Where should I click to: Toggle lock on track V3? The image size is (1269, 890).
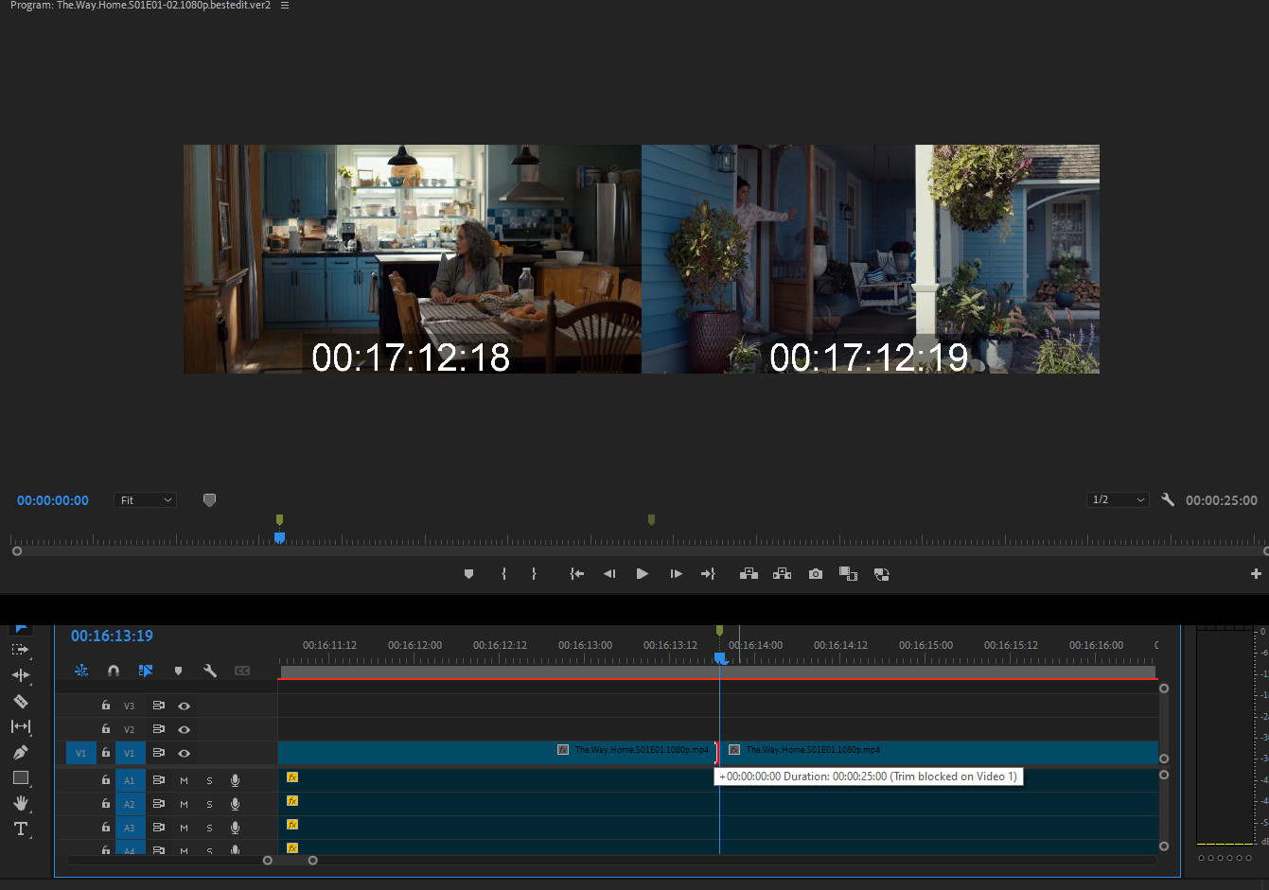click(x=106, y=706)
